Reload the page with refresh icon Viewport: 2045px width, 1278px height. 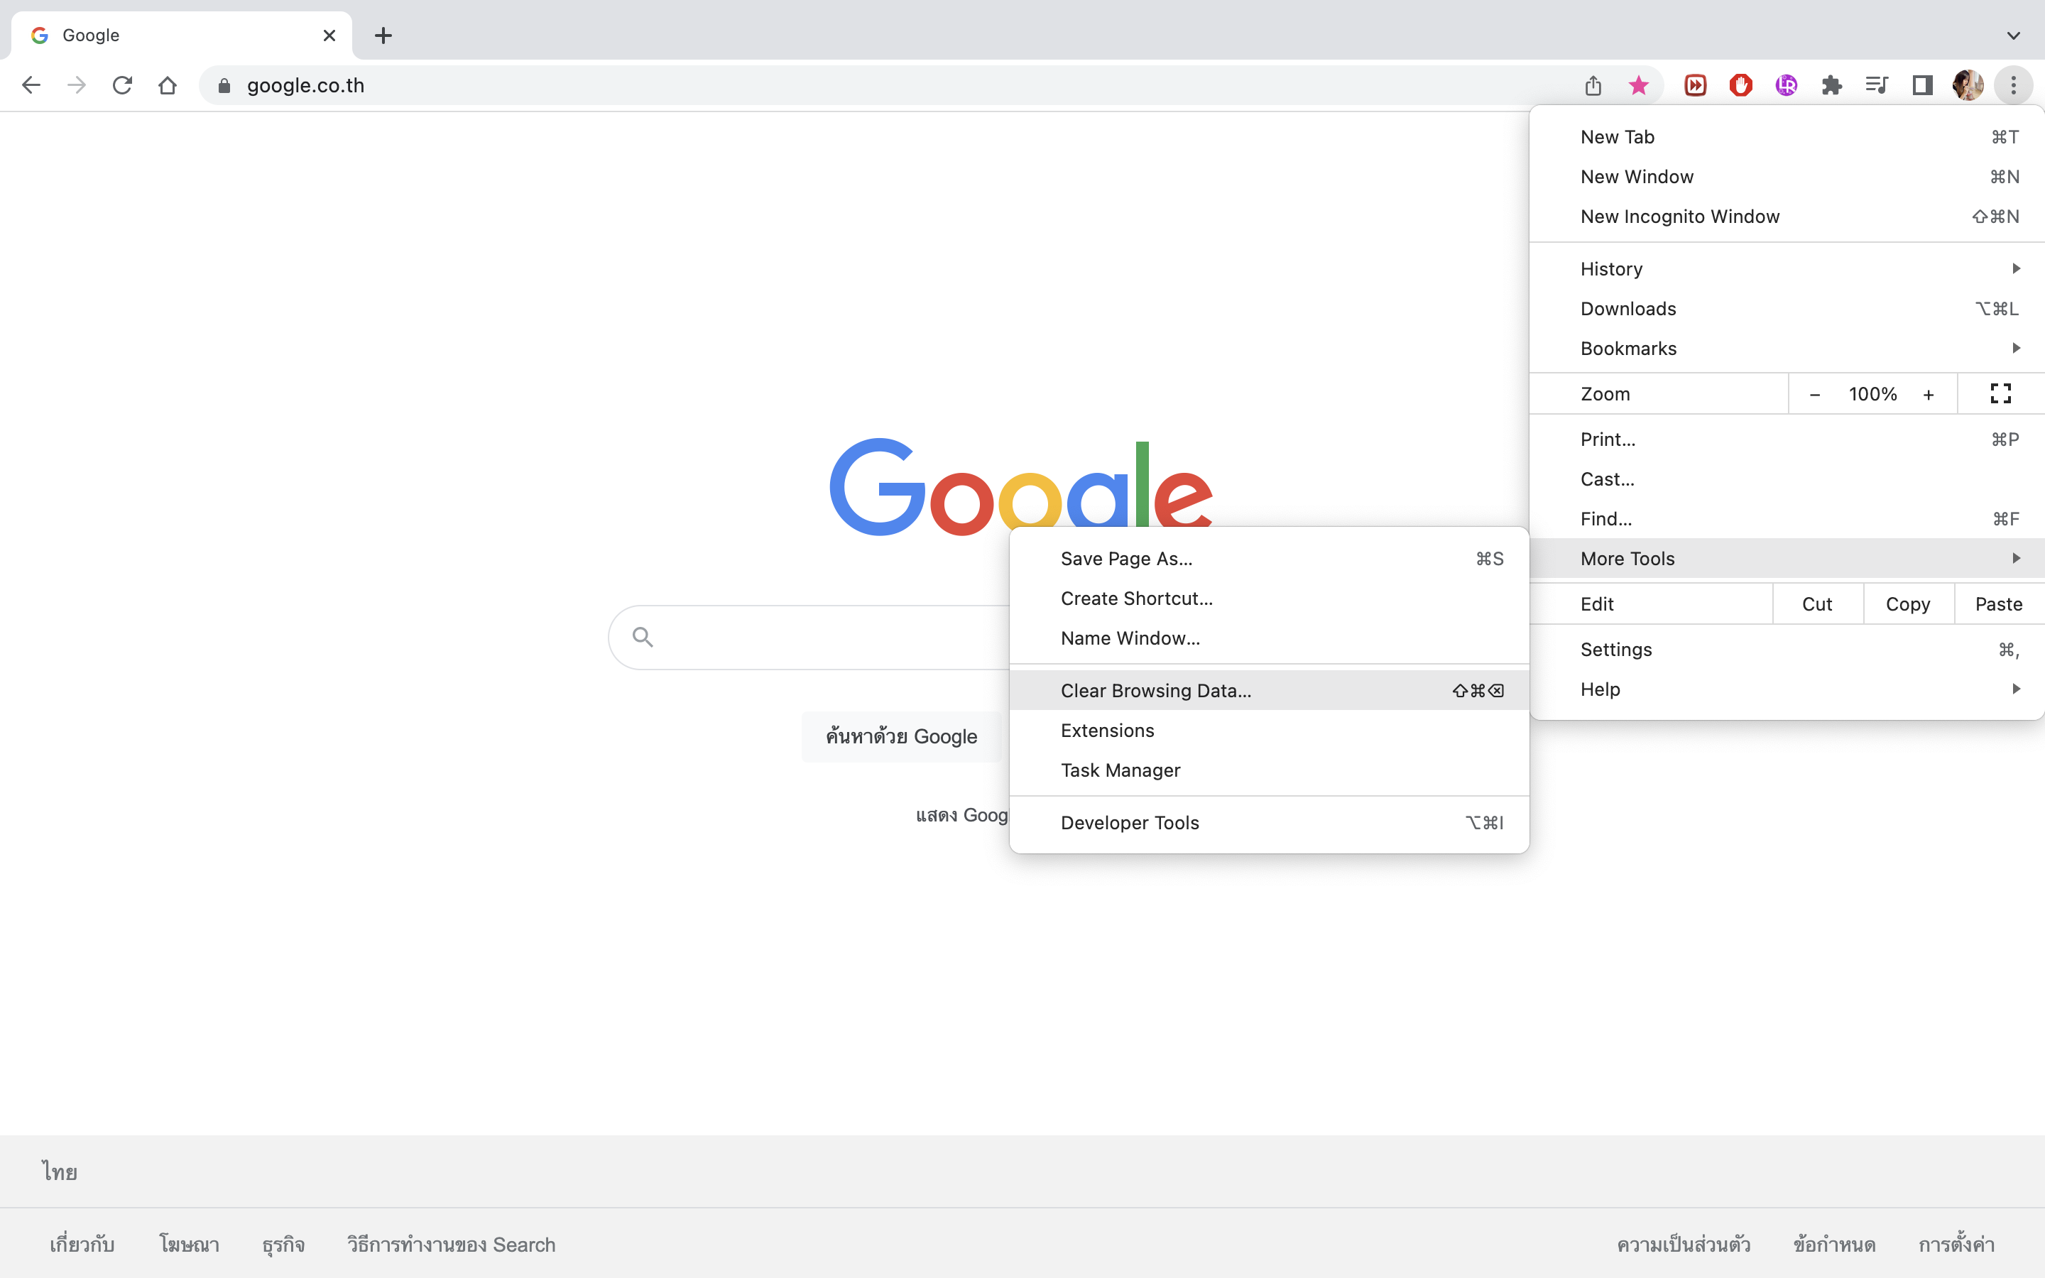[123, 85]
